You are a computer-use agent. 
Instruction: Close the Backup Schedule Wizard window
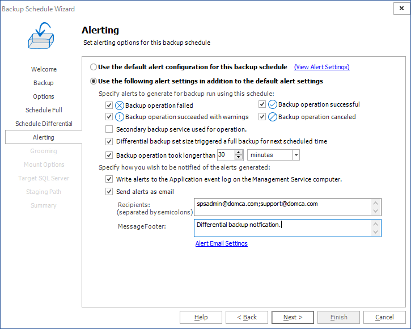click(x=400, y=9)
